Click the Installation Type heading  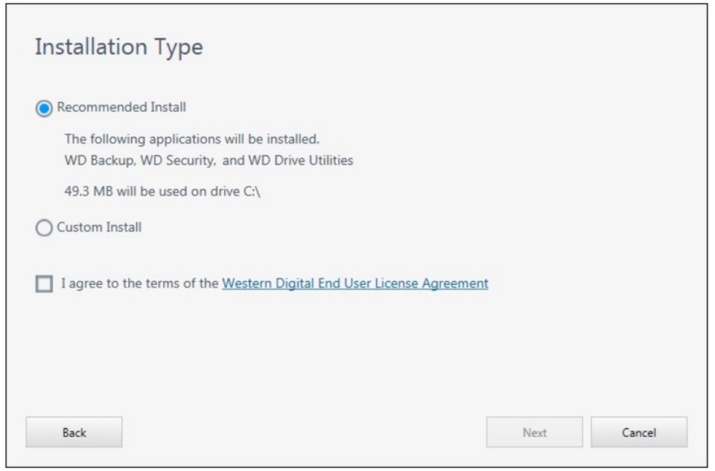(119, 48)
